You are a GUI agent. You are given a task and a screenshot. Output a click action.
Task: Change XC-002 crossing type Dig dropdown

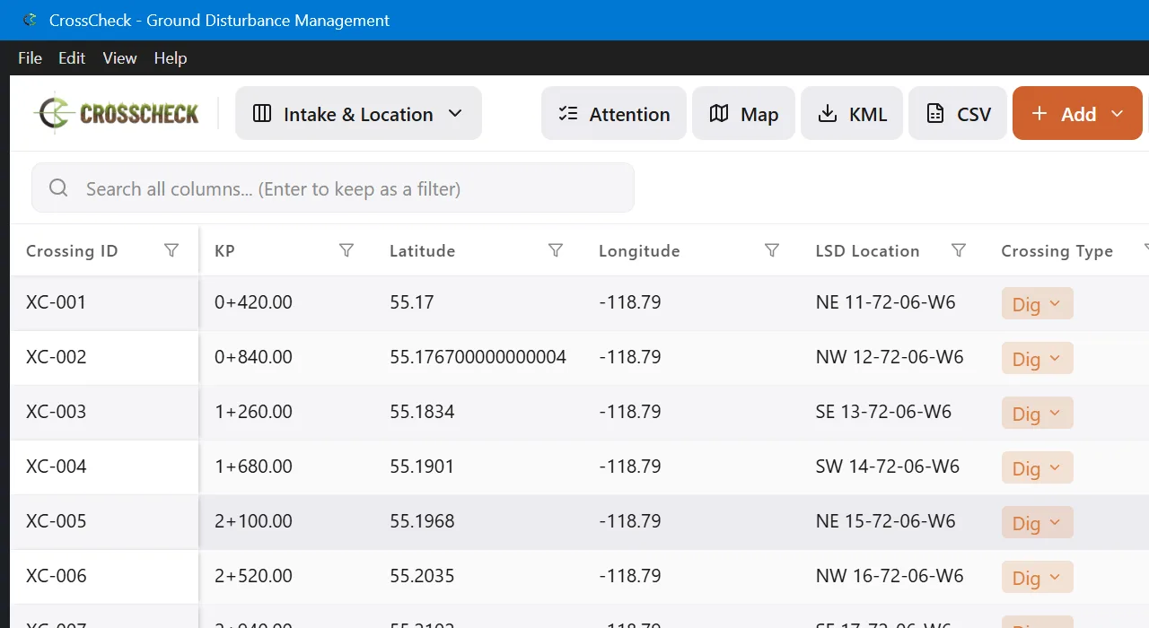(x=1037, y=358)
